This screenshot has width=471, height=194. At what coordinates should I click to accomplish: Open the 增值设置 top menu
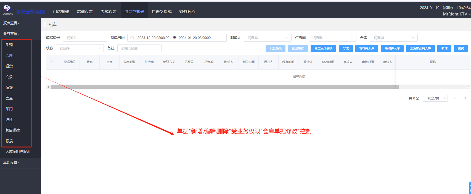tap(85, 12)
